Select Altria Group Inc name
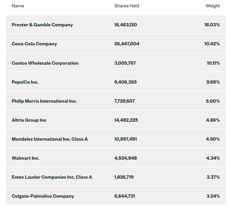 29,120
